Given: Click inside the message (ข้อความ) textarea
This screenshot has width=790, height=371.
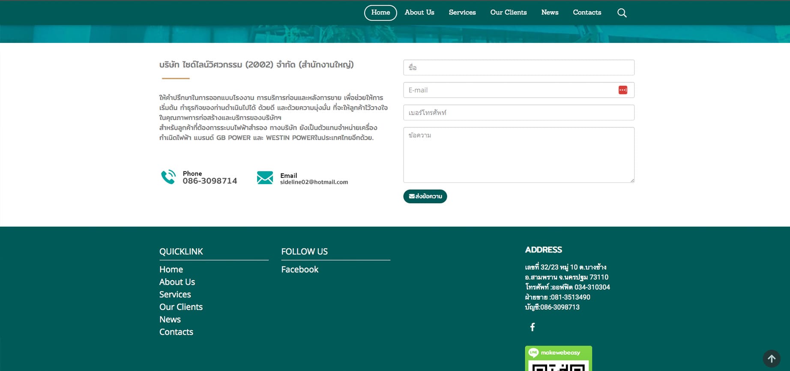Looking at the screenshot, I should (518, 155).
